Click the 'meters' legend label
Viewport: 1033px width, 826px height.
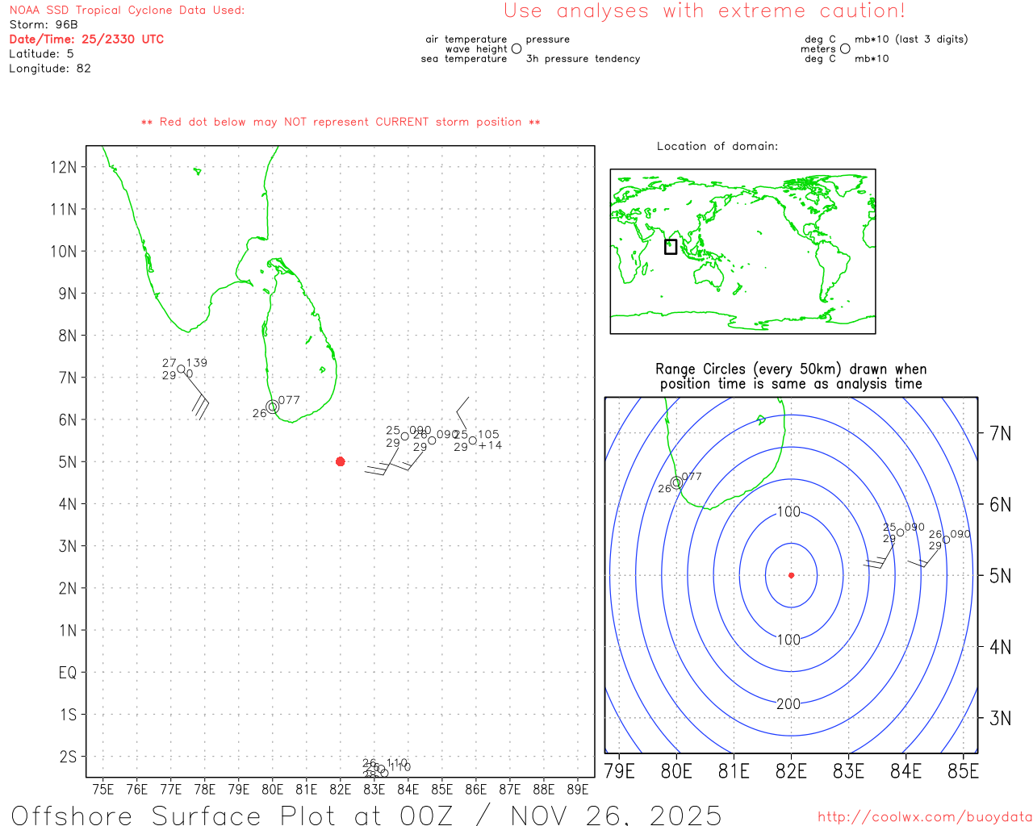click(818, 49)
